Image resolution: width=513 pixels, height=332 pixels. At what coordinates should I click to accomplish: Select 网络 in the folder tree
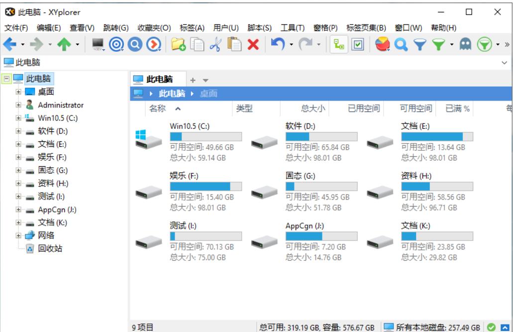click(46, 235)
